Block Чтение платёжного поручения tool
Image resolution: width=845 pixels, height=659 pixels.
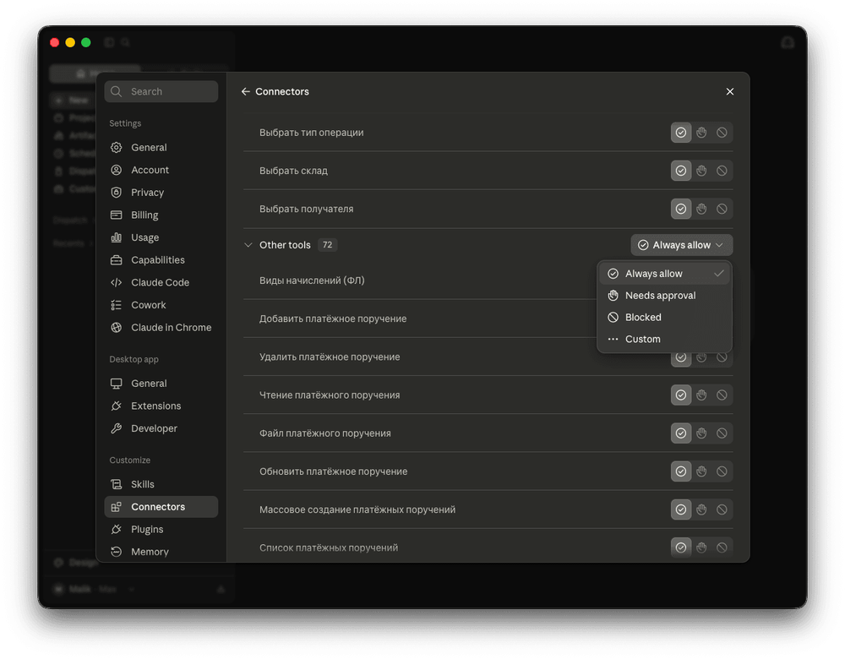coord(722,395)
